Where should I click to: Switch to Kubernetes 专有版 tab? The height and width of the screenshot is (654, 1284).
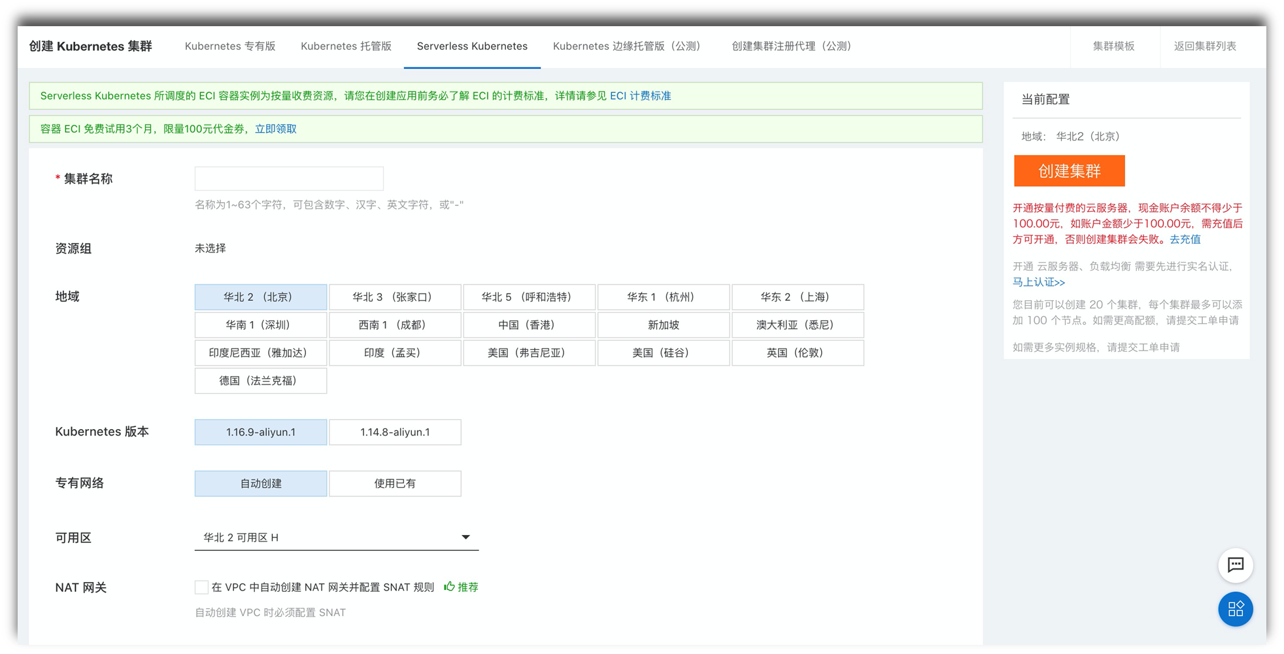point(230,46)
